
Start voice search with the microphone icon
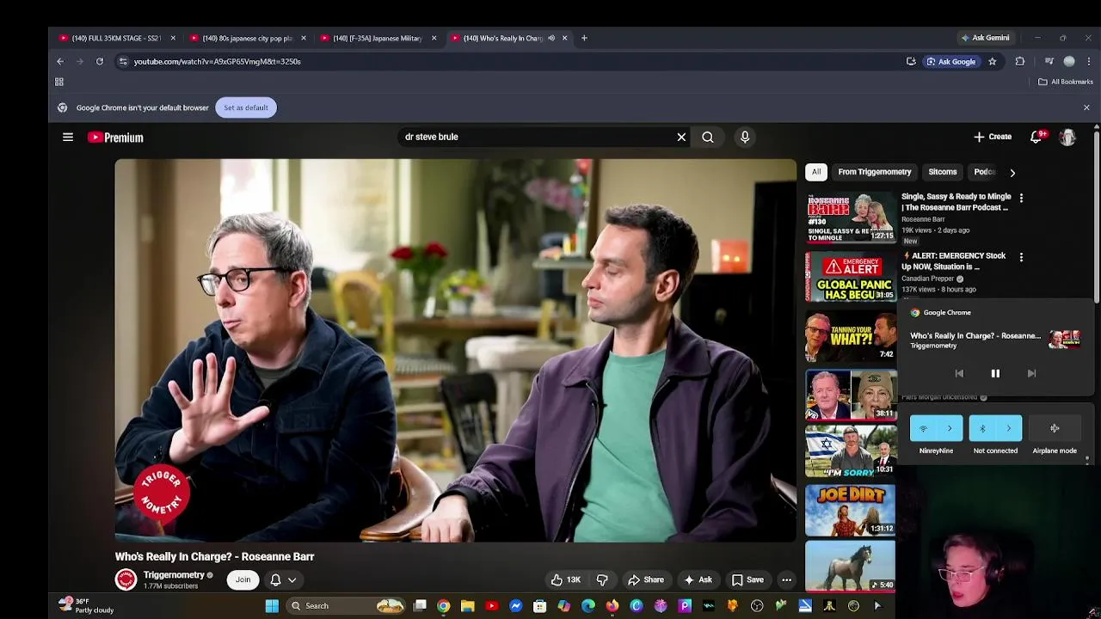[x=745, y=137]
